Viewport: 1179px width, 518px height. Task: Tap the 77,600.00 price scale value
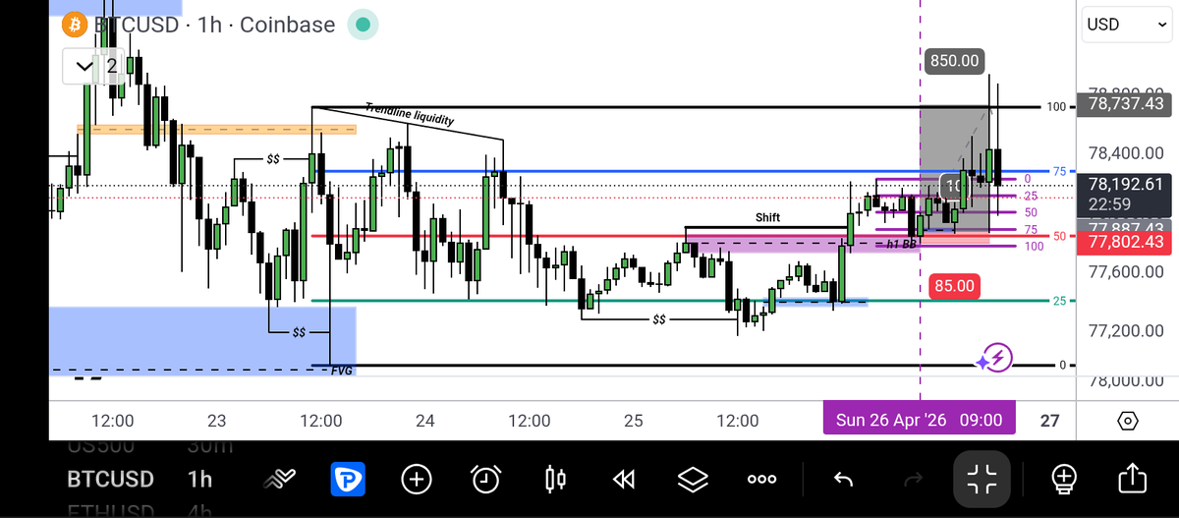tap(1127, 271)
